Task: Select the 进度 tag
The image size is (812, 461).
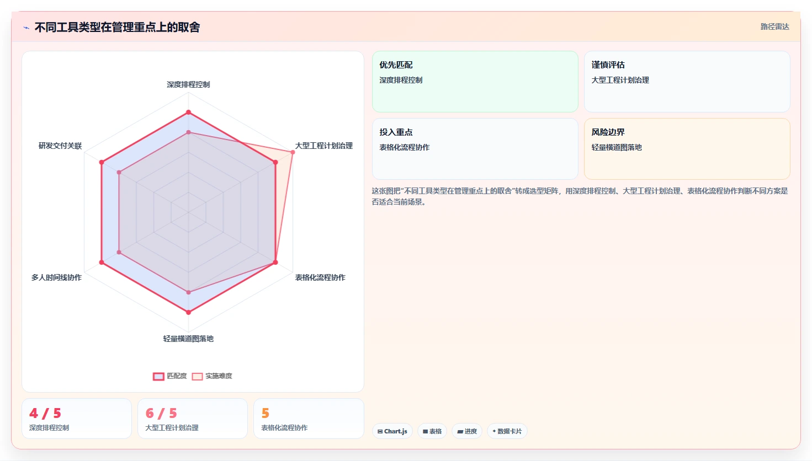Action: [467, 431]
